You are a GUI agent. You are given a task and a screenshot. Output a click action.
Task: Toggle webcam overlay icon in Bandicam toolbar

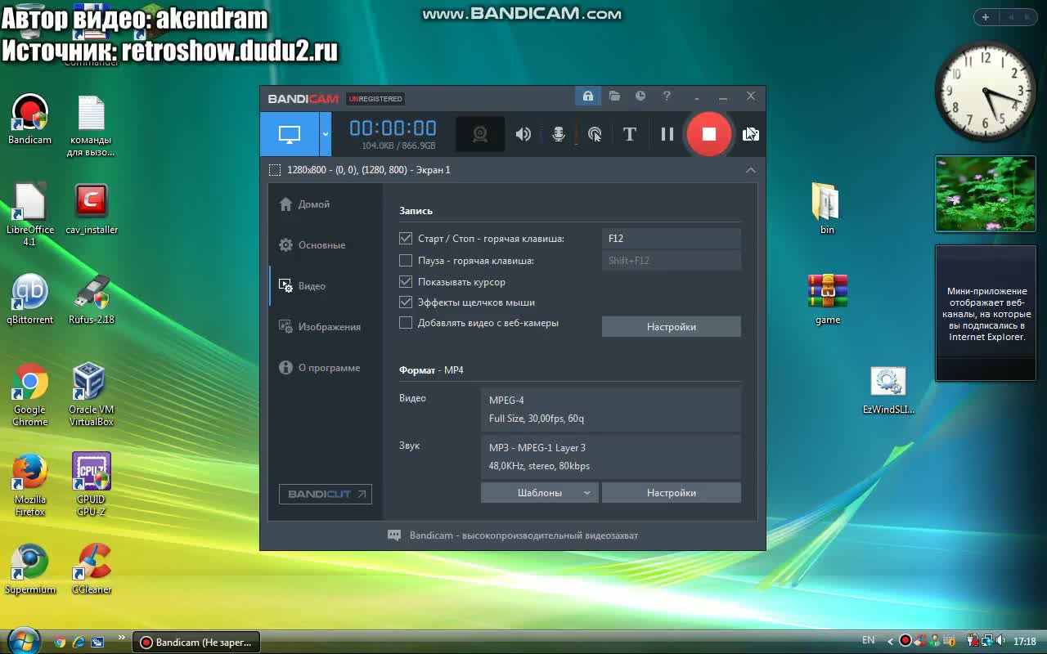click(480, 134)
